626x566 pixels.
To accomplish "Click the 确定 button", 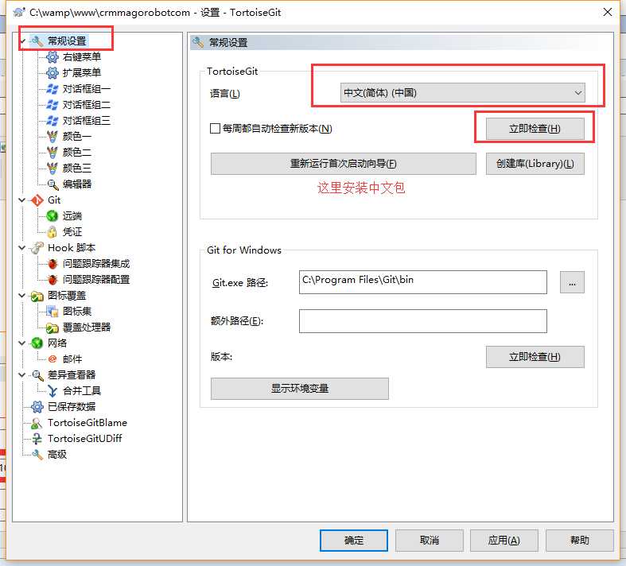I will 354,541.
